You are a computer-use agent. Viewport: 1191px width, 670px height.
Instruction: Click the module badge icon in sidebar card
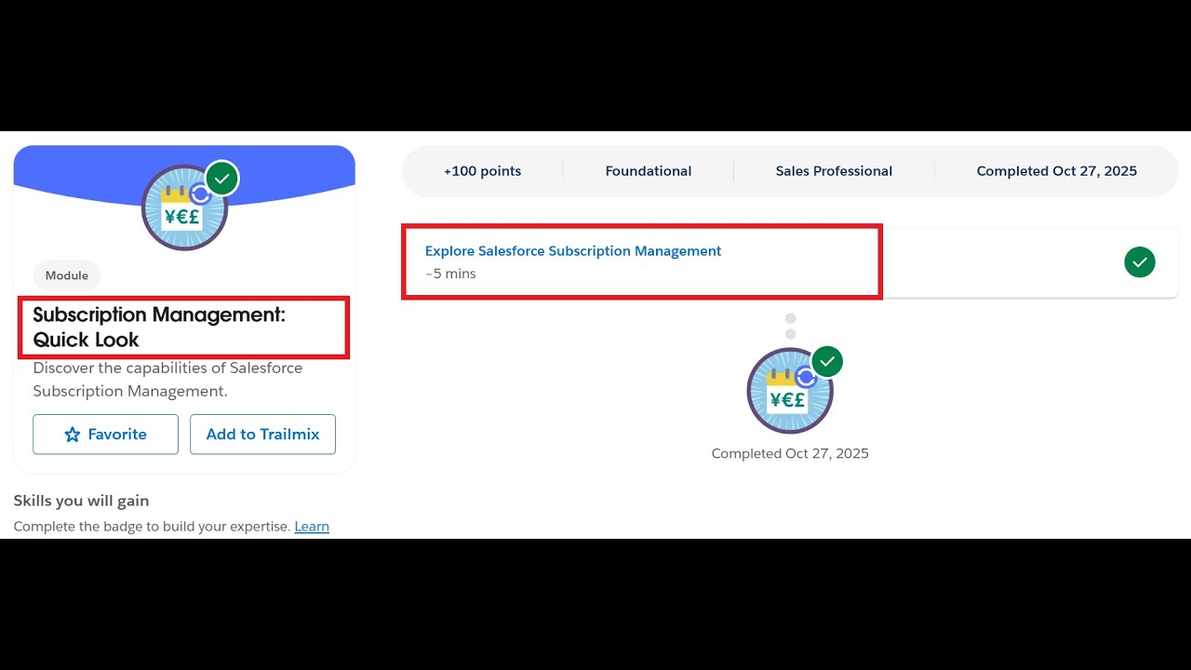[184, 208]
